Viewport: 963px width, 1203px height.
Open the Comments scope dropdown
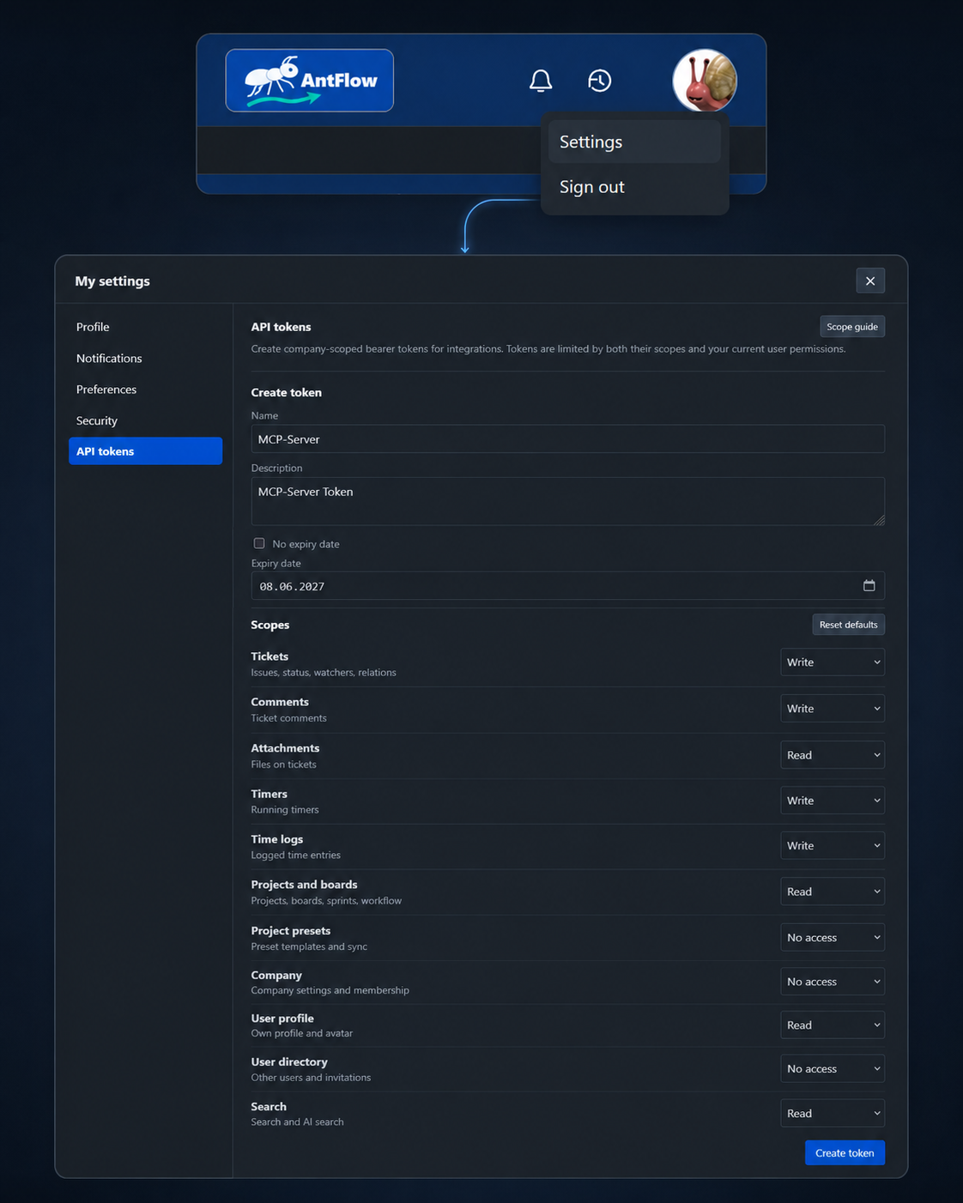click(x=832, y=709)
